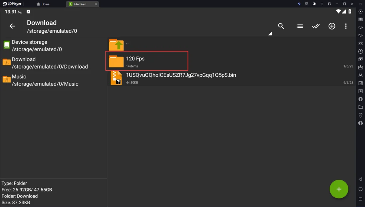365x207 pixels.
Task: Click the keyboard input 'A' indicator
Action: 29,12
